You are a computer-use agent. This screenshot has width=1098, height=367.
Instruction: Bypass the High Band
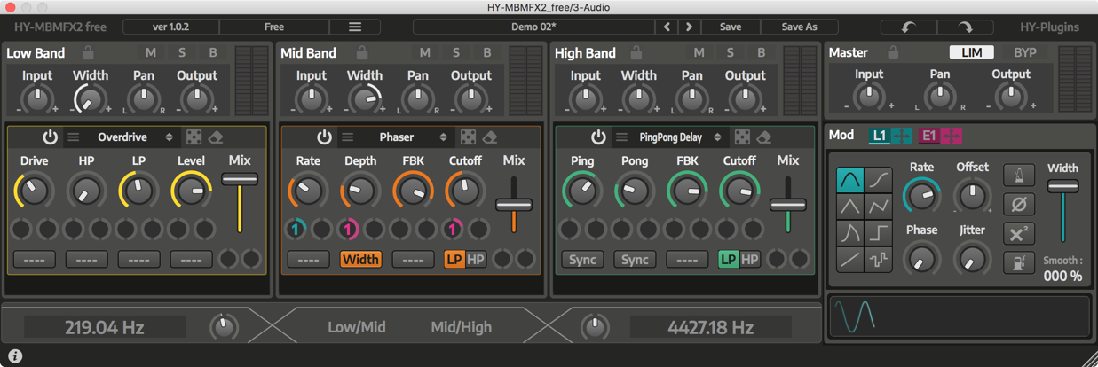[x=762, y=53]
